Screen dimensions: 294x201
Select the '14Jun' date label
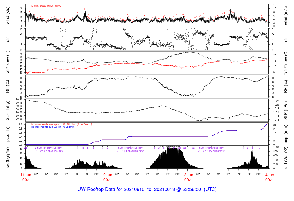click(x=268, y=175)
